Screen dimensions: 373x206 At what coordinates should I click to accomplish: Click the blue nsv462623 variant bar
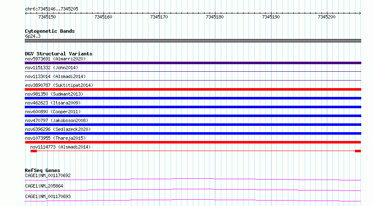[x=193, y=107]
